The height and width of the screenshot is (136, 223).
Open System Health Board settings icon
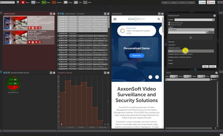point(51,73)
